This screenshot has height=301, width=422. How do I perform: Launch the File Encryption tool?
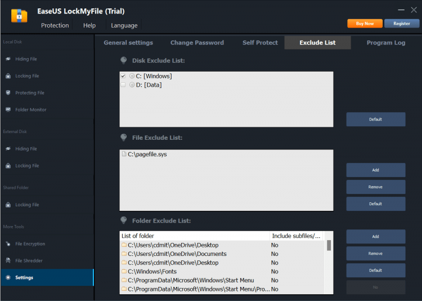point(29,244)
